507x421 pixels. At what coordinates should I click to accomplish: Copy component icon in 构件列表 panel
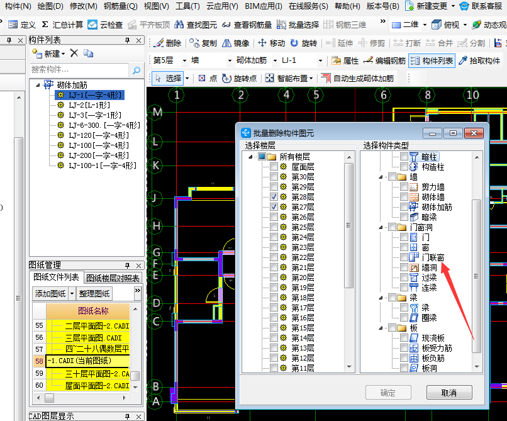88,53
